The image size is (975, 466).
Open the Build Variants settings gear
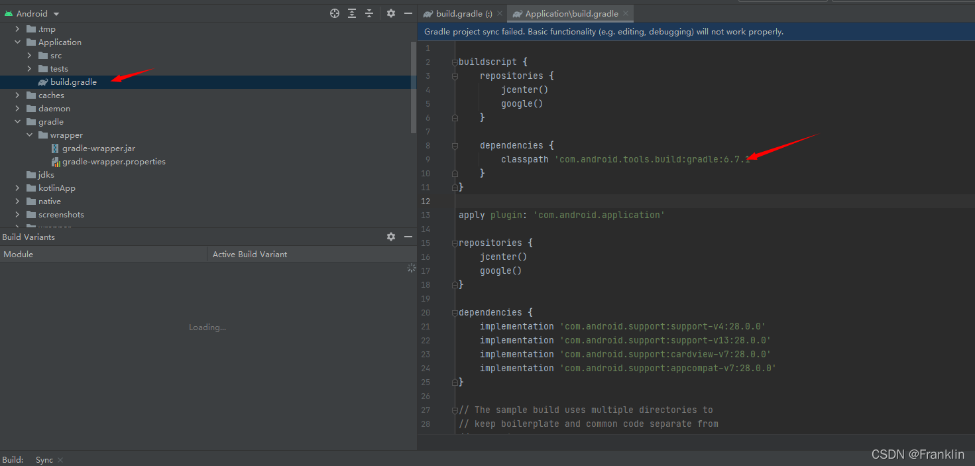(x=391, y=237)
